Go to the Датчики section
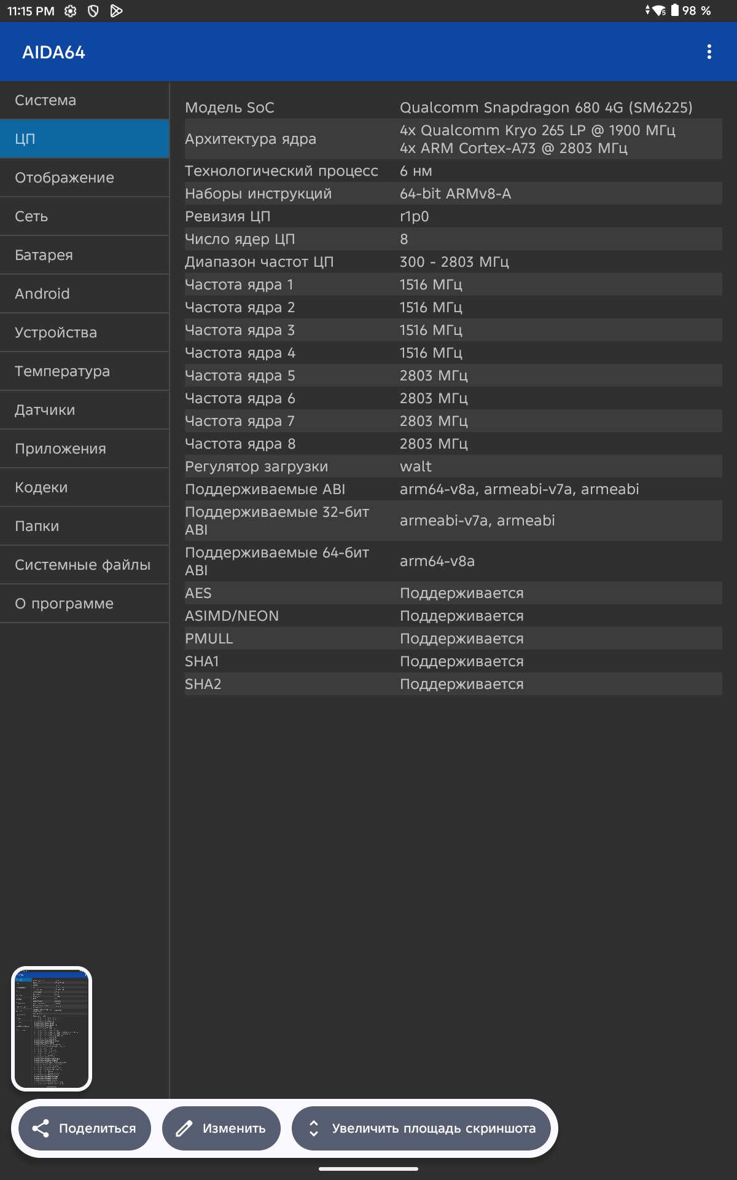 coord(84,410)
